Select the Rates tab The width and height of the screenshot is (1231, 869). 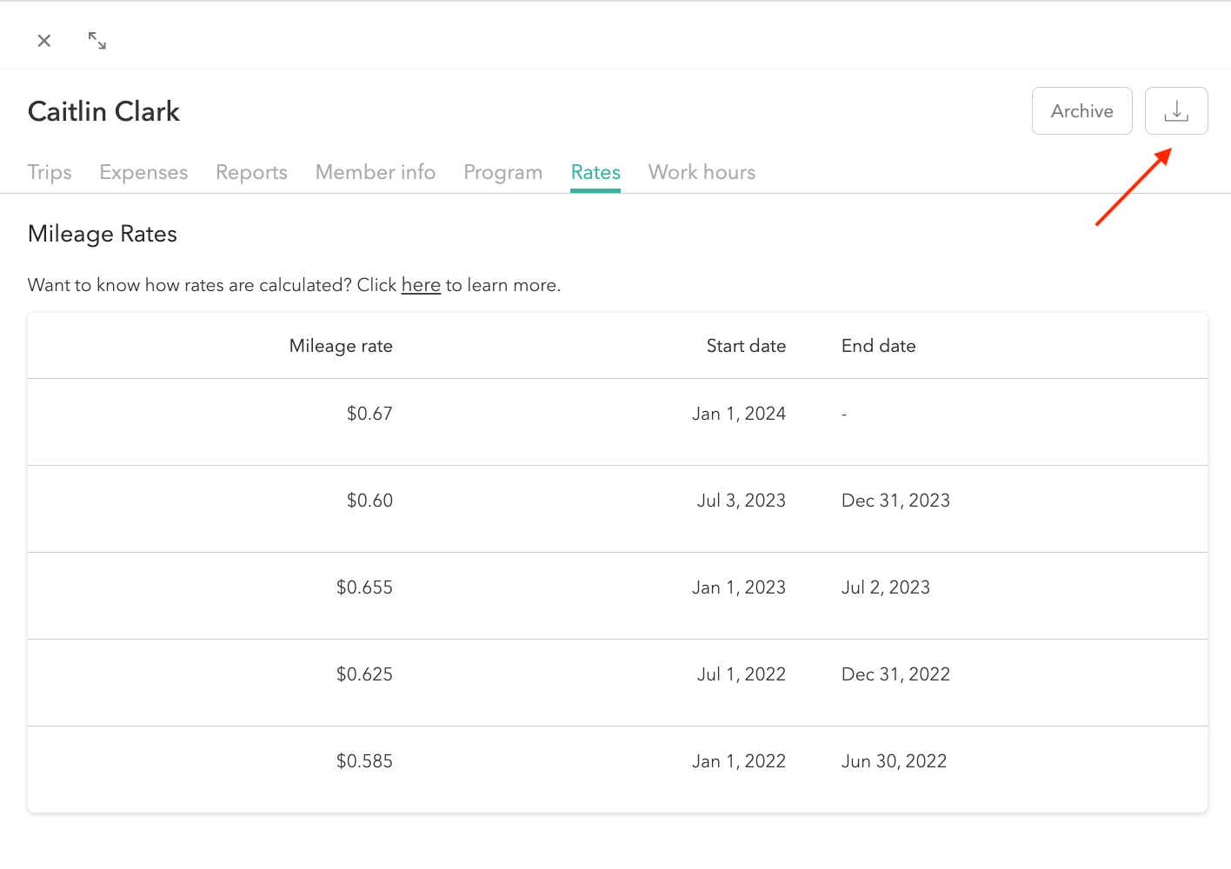(x=595, y=172)
